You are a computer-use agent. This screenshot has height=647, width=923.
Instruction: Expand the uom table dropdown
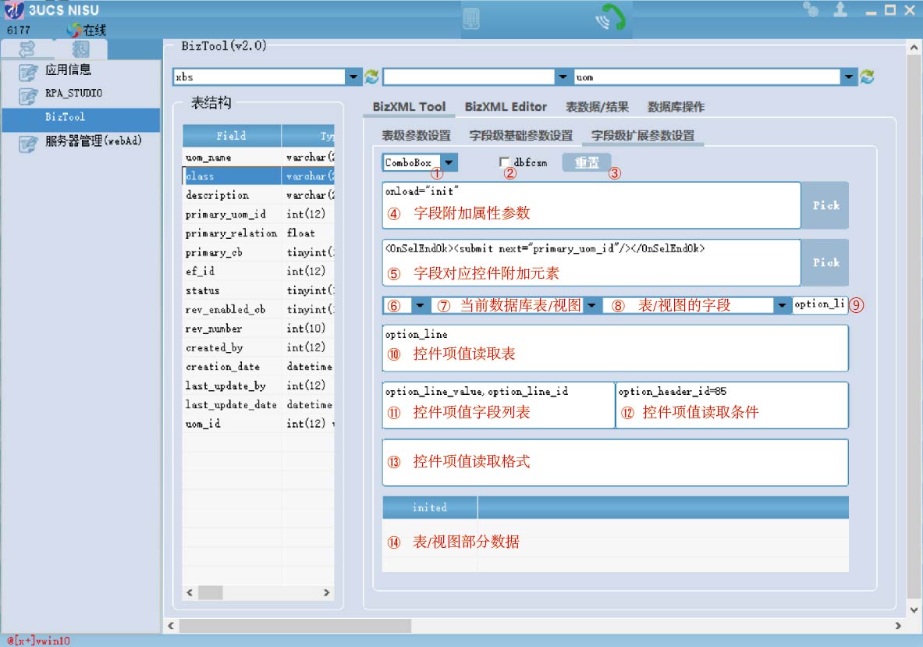click(x=848, y=76)
